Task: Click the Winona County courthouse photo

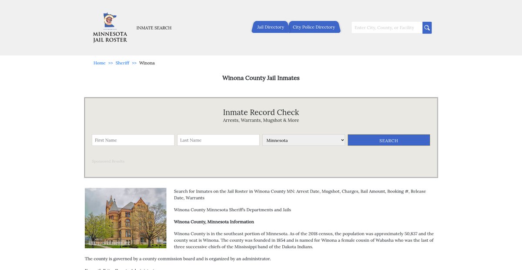Action: point(126,218)
